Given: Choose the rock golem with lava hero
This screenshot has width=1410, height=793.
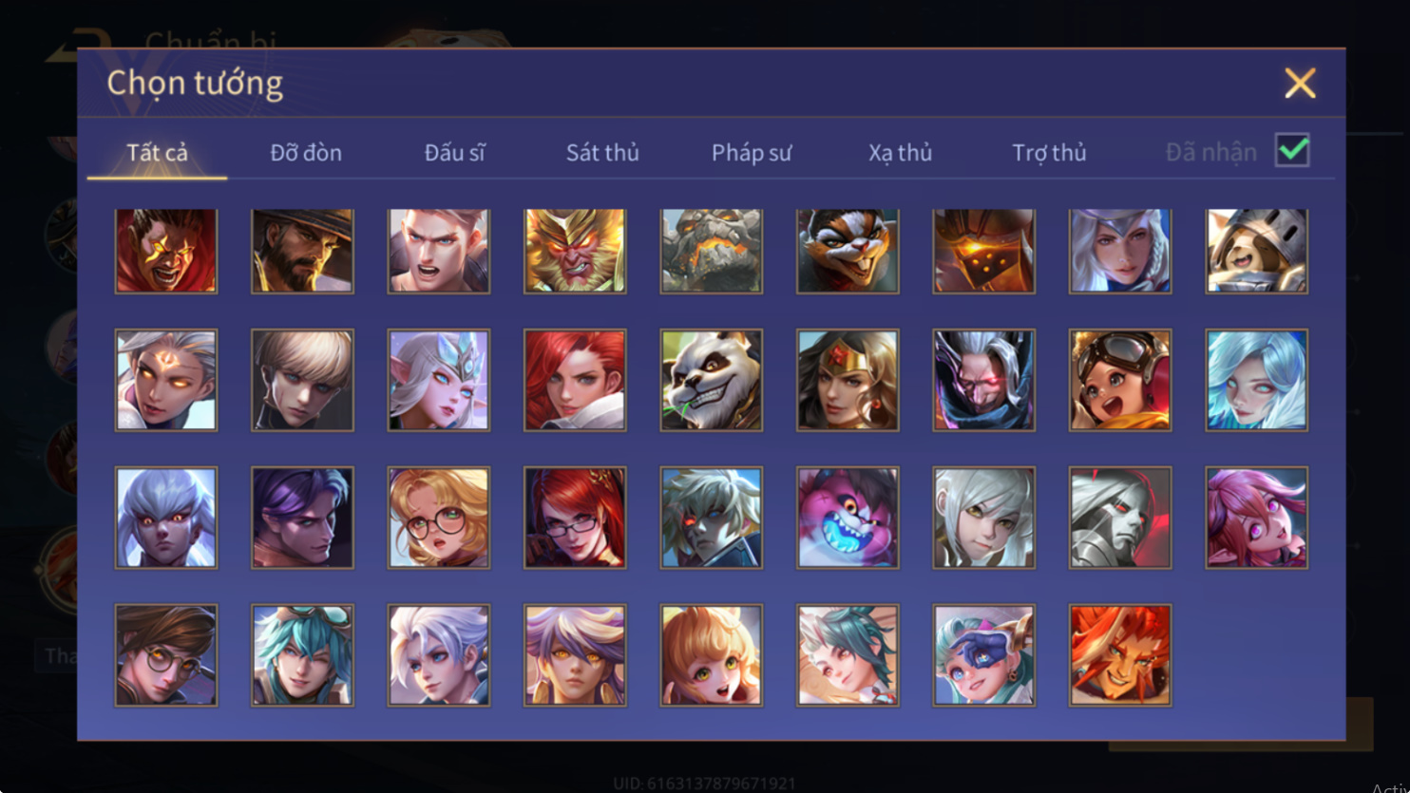Looking at the screenshot, I should (712, 251).
